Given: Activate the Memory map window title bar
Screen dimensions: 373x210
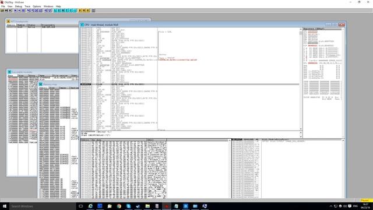Looking at the screenshot, I should point(58,84).
